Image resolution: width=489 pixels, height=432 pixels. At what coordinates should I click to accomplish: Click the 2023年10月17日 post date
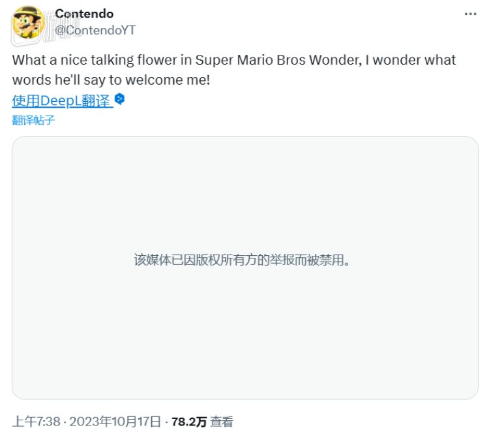point(115,422)
